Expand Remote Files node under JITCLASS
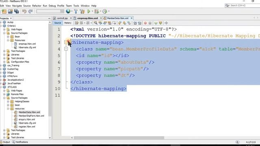 point(4,94)
